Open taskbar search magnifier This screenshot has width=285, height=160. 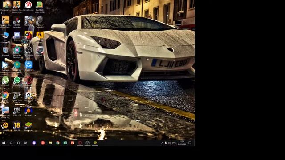point(11,143)
